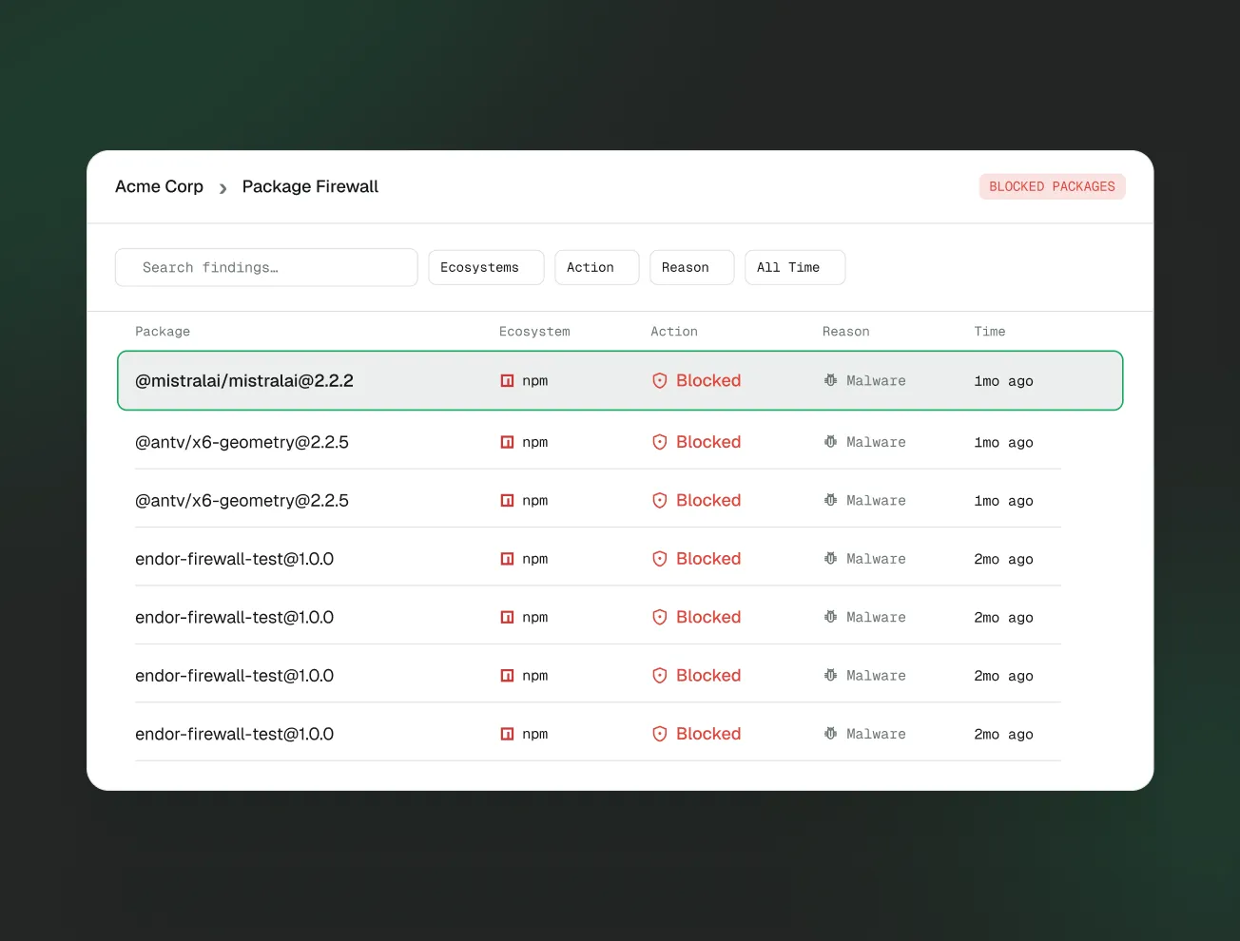
Task: Click the npm label in @mistralai/mistralai@2.2.2 row
Action: pos(535,382)
